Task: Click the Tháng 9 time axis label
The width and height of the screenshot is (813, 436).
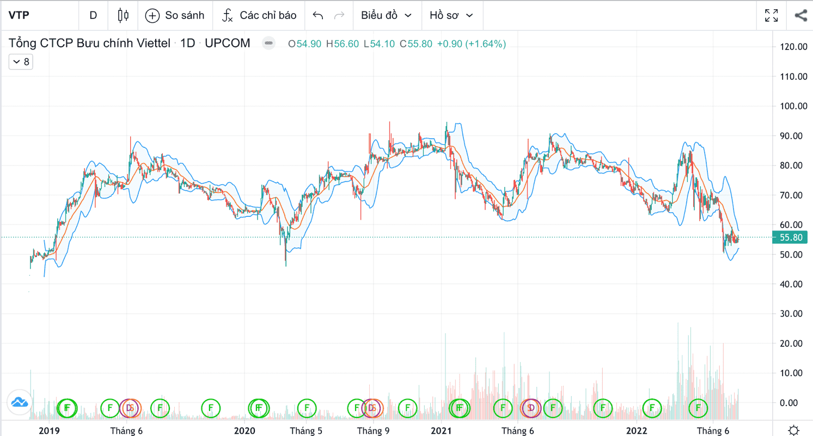Action: tap(373, 431)
